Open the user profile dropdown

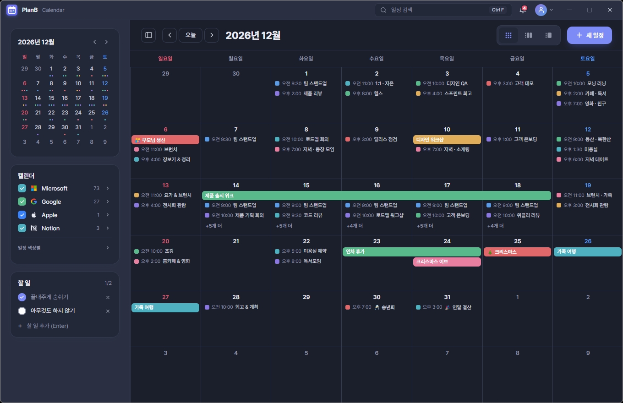pos(544,10)
